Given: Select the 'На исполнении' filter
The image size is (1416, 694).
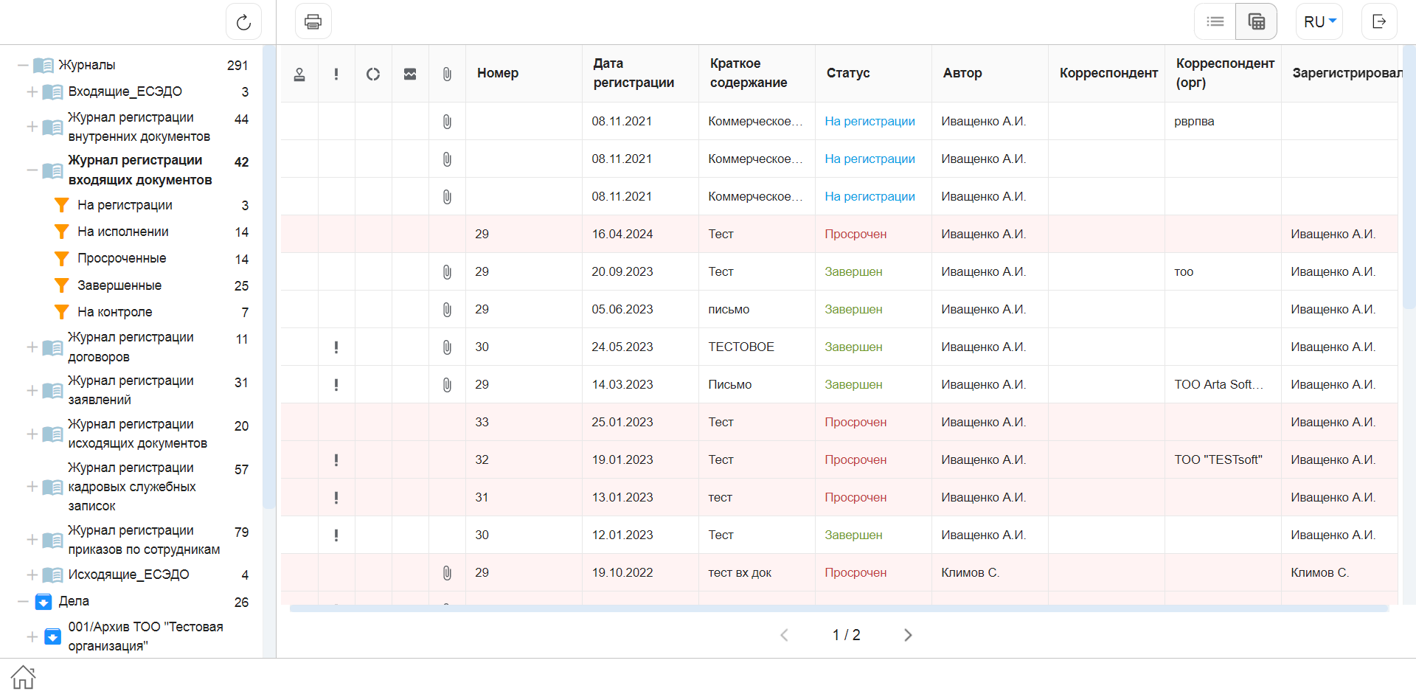Looking at the screenshot, I should 123,232.
